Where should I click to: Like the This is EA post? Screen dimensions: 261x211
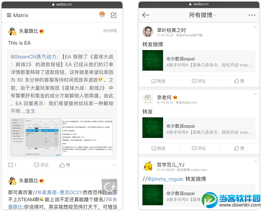click(65, 165)
